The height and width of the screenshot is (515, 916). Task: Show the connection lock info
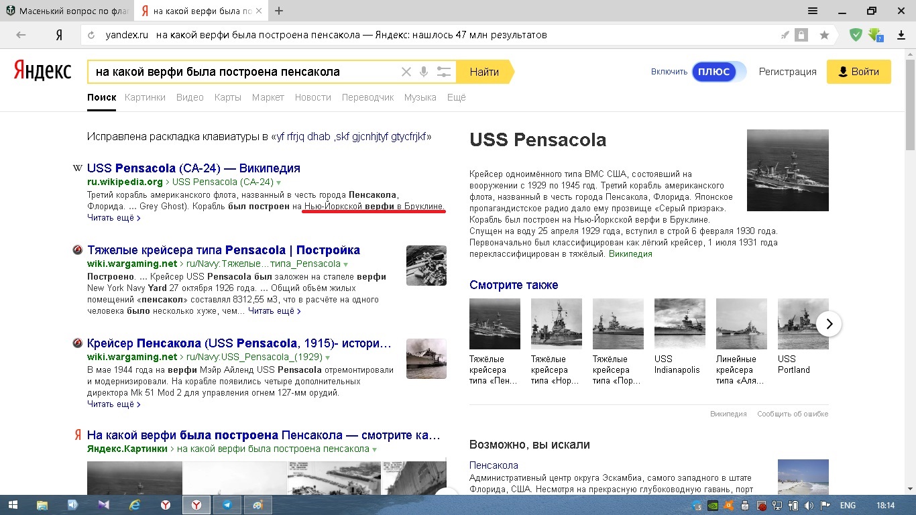tap(801, 35)
